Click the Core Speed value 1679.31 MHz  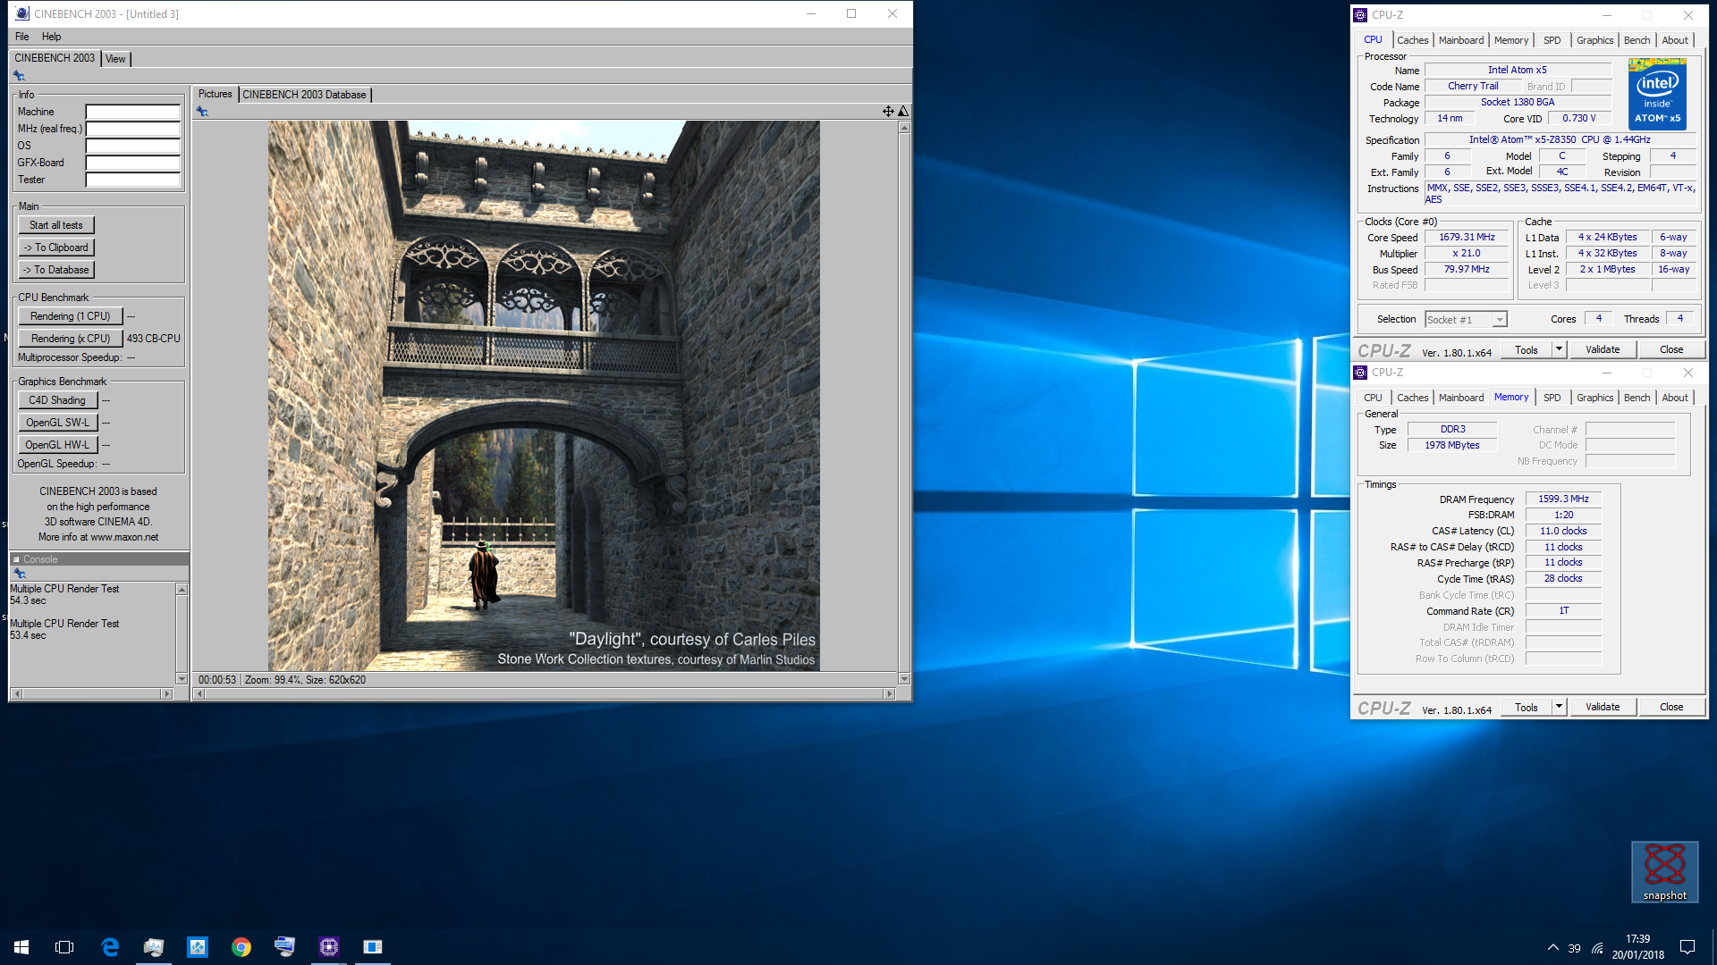(1467, 237)
